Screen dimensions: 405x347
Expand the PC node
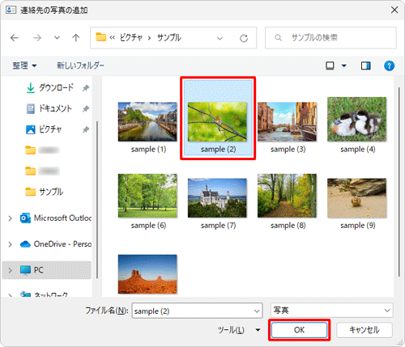(11, 270)
